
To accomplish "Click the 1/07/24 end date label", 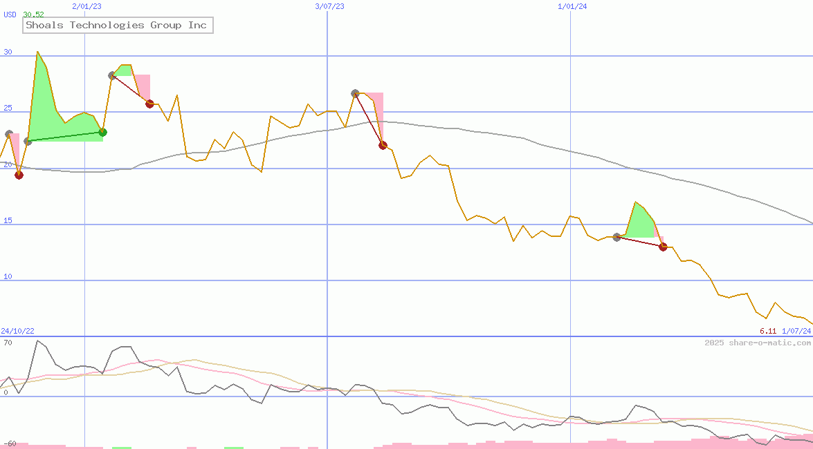I will 796,332.
